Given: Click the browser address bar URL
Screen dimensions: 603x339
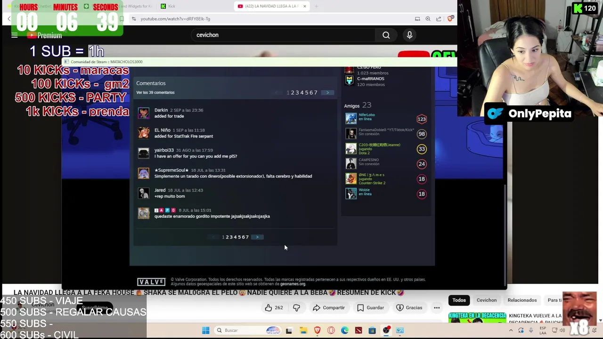Looking at the screenshot, I should (x=175, y=19).
